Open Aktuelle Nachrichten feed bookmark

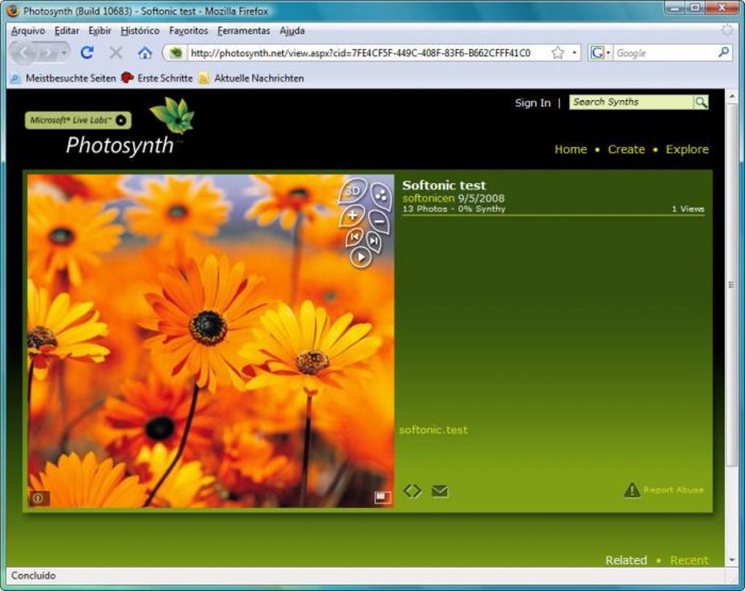[252, 78]
